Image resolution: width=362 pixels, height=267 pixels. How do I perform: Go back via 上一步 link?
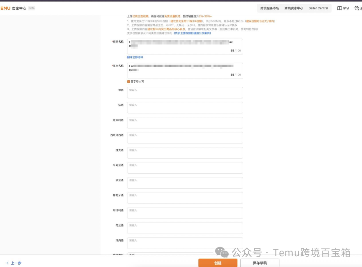coord(16,263)
